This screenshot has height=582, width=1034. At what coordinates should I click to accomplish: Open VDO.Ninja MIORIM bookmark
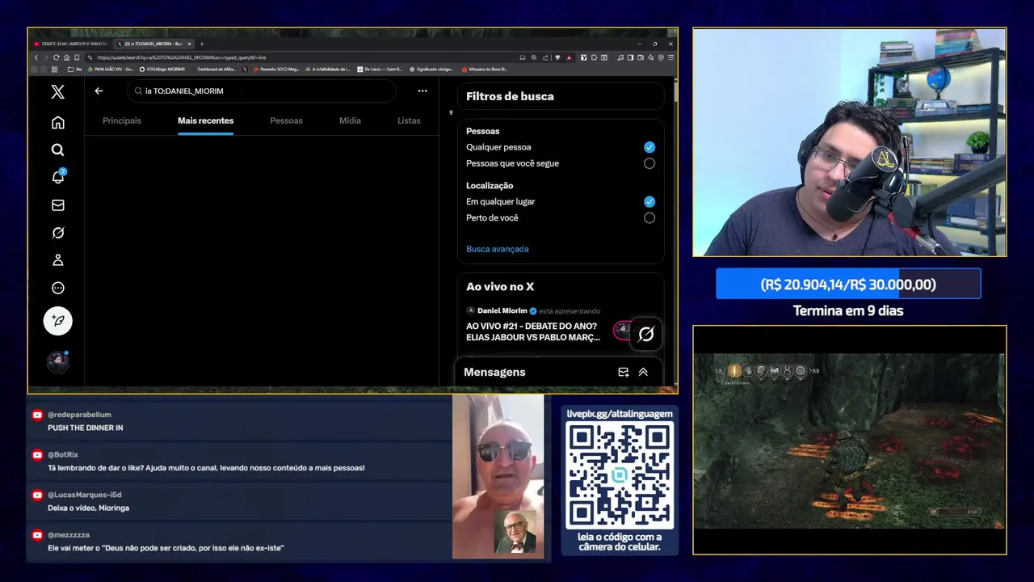point(161,70)
